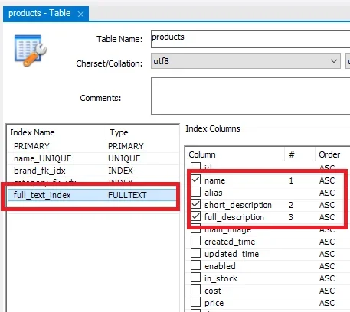Open the utf8 charset dropdown
Viewport: 350px width, 312px height.
(x=246, y=61)
